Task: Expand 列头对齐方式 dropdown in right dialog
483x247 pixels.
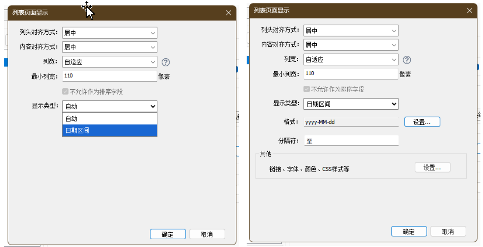Action: 351,30
